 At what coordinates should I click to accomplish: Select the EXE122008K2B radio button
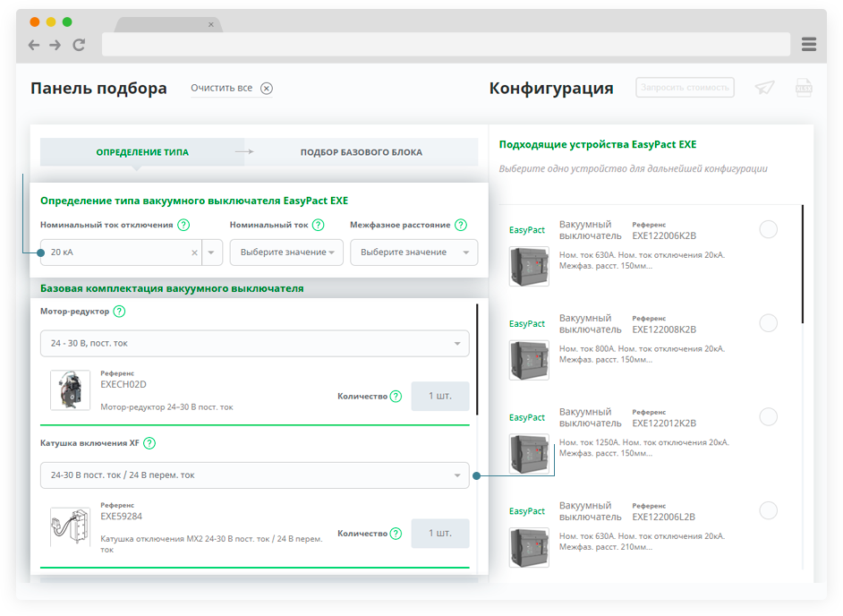pos(768,323)
